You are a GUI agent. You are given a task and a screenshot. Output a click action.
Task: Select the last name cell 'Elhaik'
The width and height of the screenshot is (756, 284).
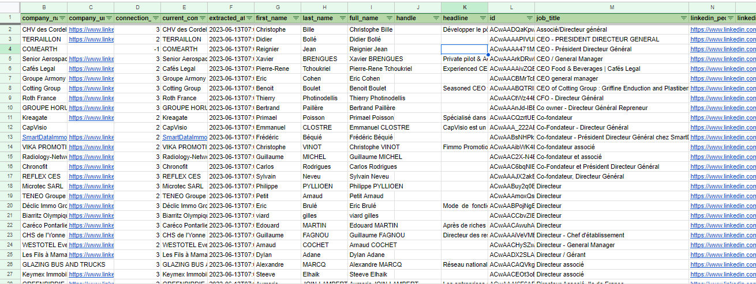pyautogui.click(x=324, y=274)
